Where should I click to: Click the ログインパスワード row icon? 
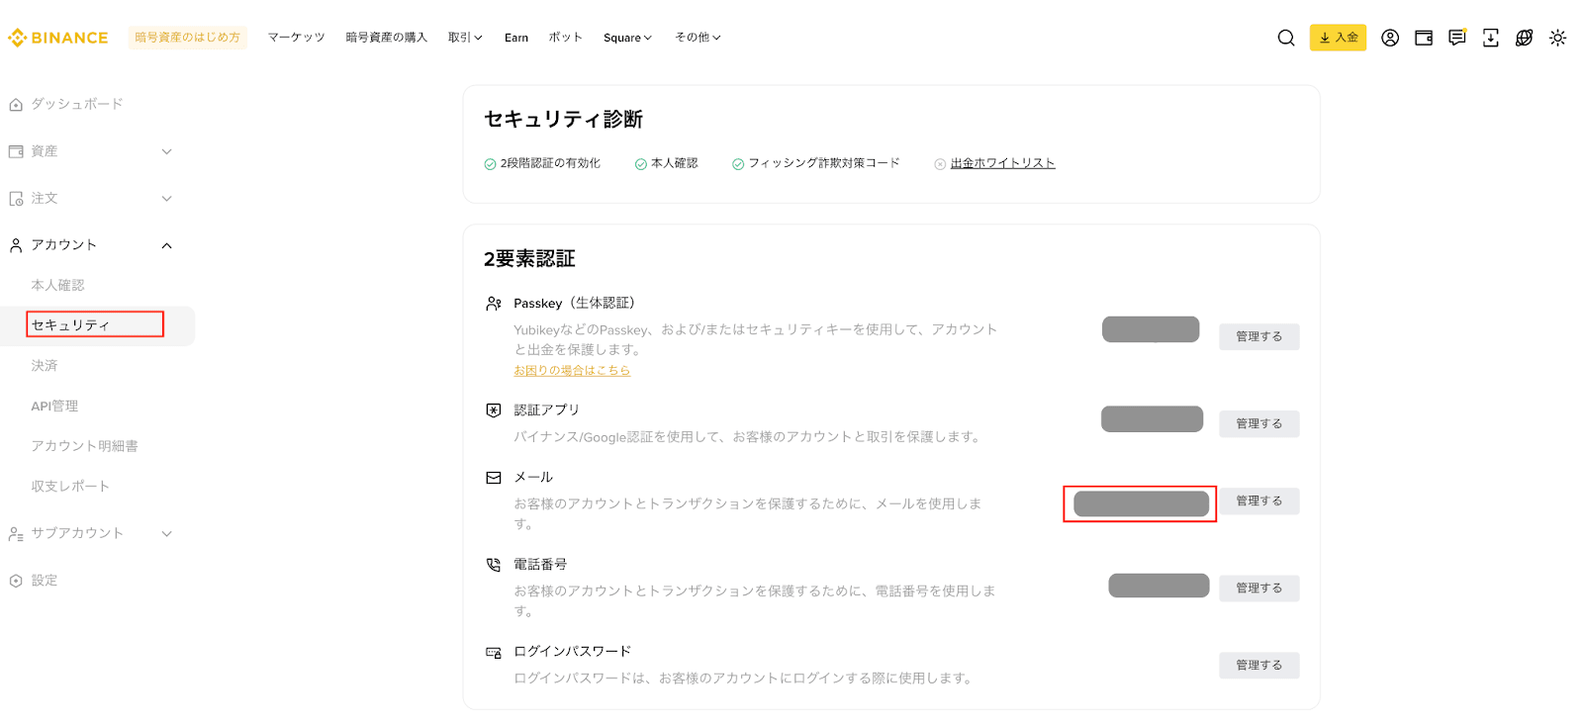tap(494, 652)
